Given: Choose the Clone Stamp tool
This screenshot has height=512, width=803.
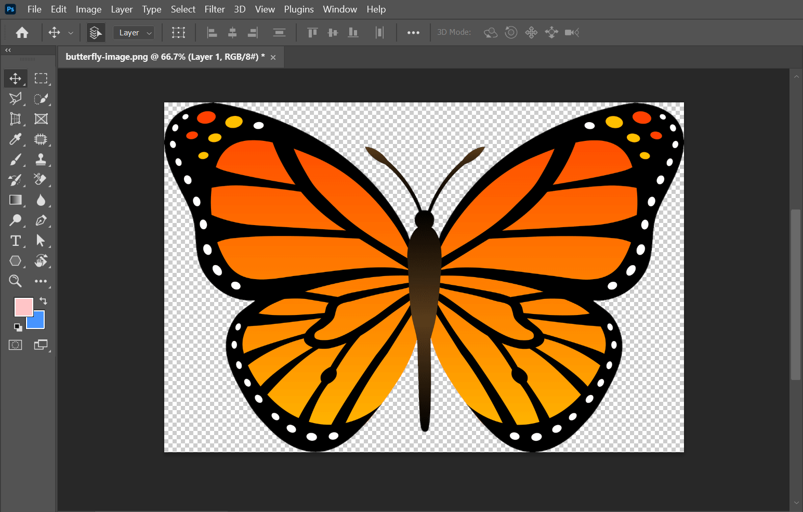Looking at the screenshot, I should (41, 160).
